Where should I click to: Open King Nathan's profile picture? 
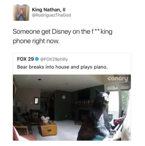[21, 13]
